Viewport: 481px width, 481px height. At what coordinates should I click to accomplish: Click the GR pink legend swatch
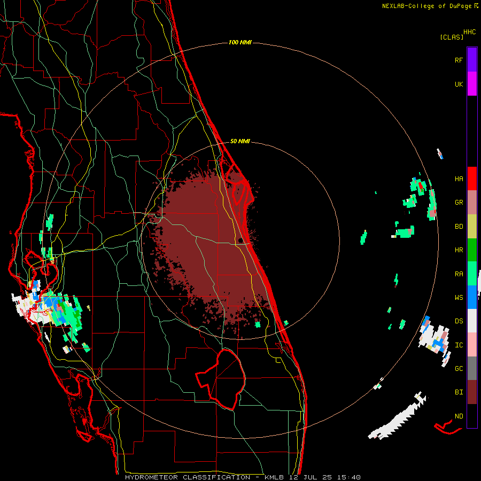click(x=472, y=203)
